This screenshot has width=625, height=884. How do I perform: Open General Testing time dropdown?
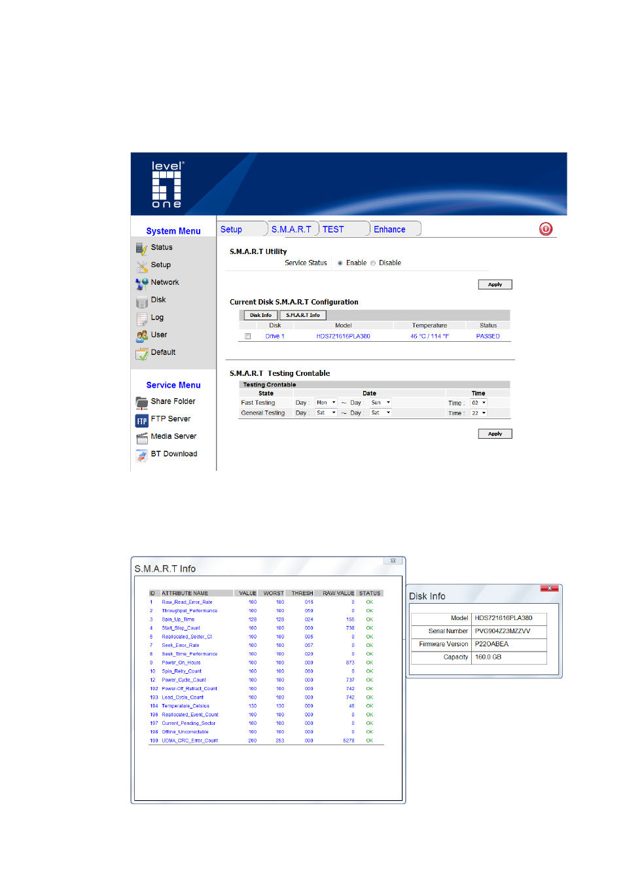(478, 413)
